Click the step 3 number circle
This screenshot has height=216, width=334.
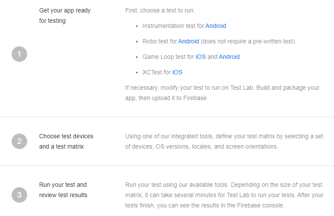[19, 195]
